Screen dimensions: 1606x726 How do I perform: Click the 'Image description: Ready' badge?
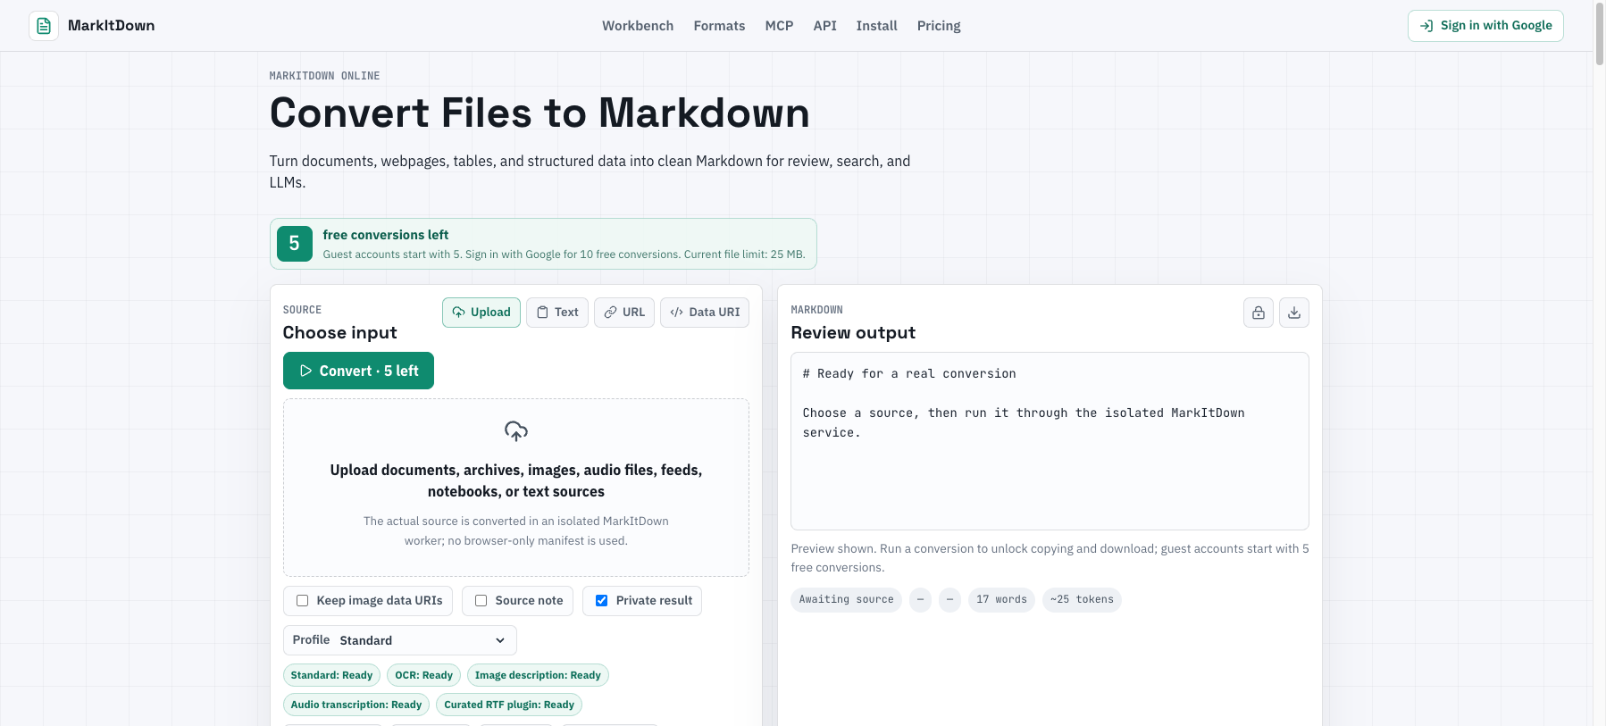coord(538,675)
